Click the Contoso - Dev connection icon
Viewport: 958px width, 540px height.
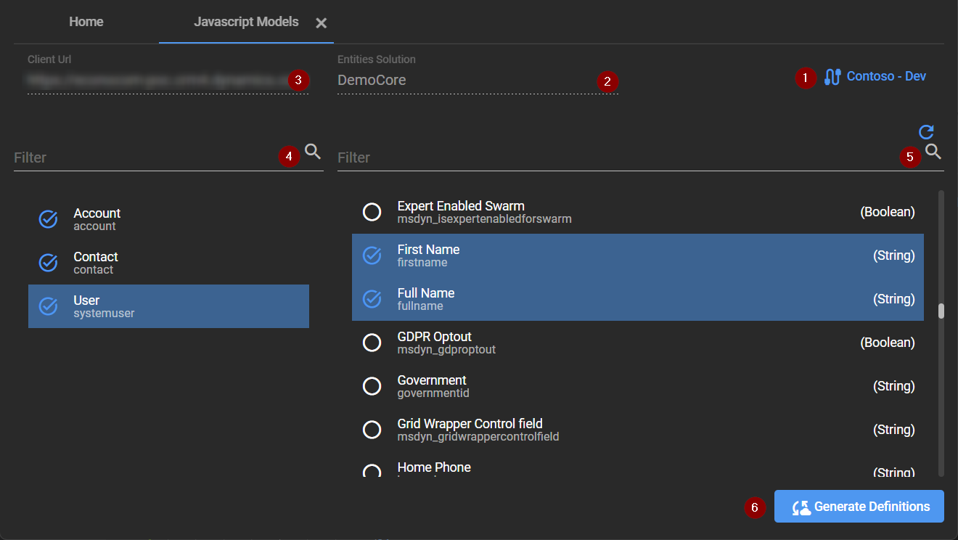(x=832, y=77)
